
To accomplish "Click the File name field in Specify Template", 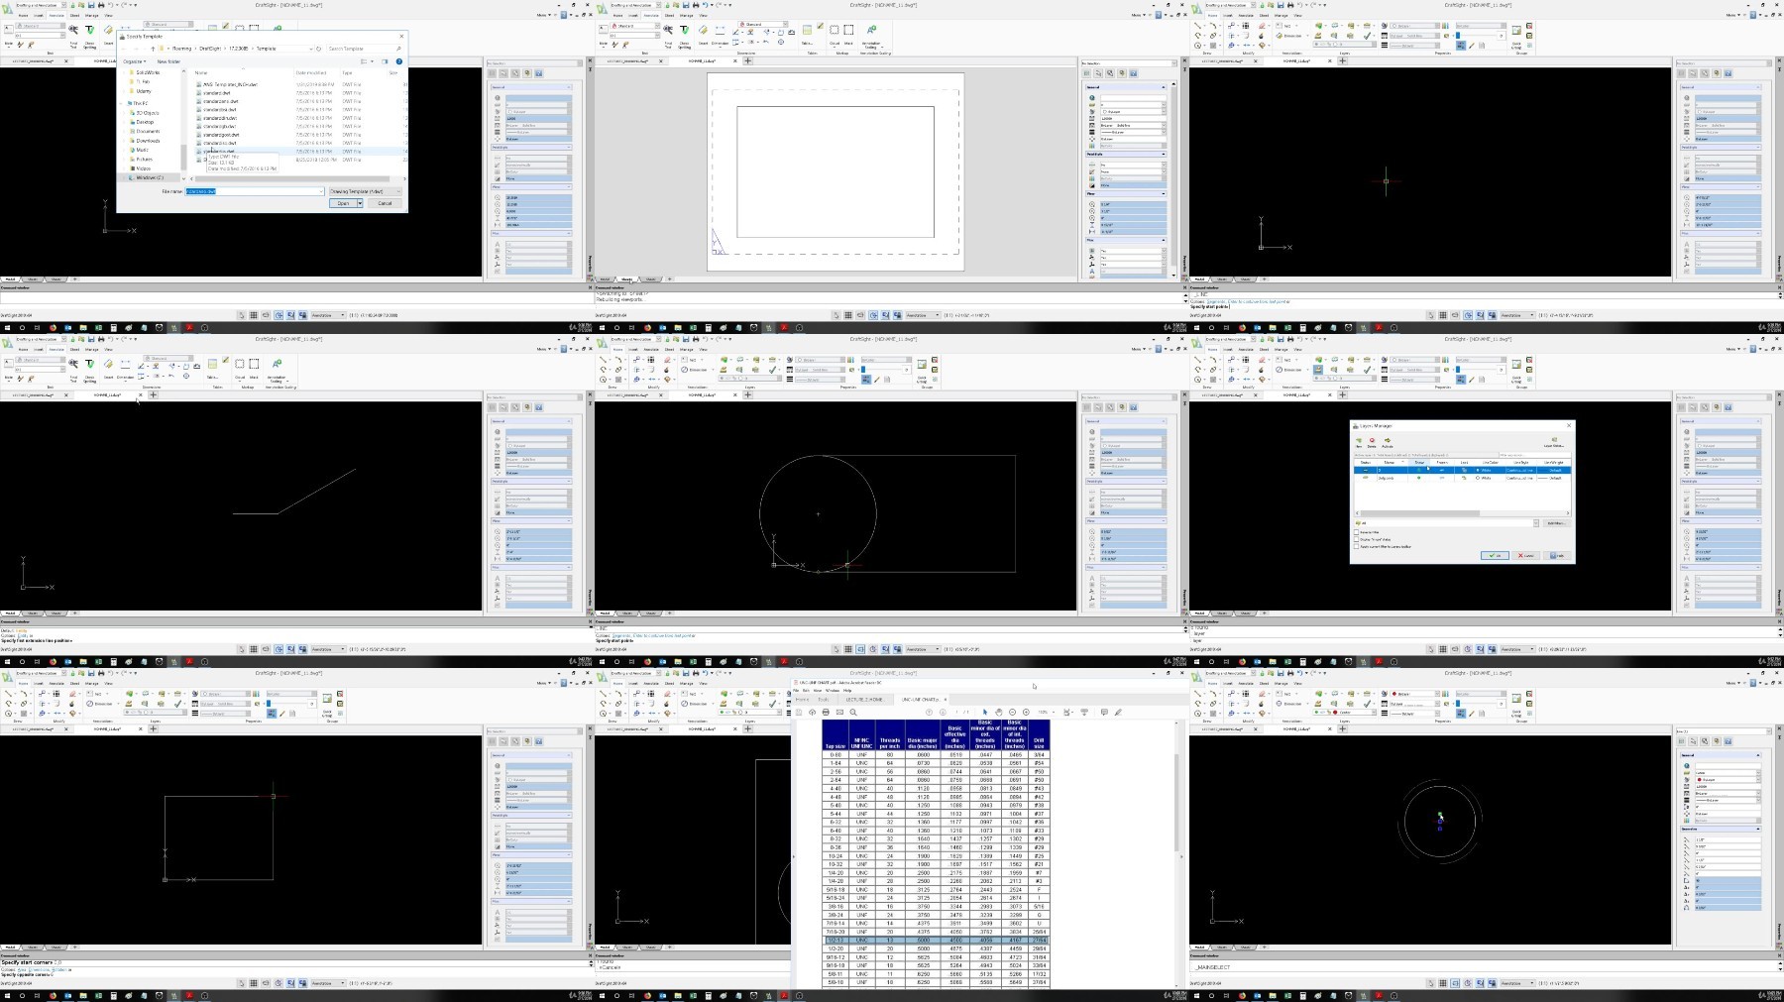I will click(255, 191).
